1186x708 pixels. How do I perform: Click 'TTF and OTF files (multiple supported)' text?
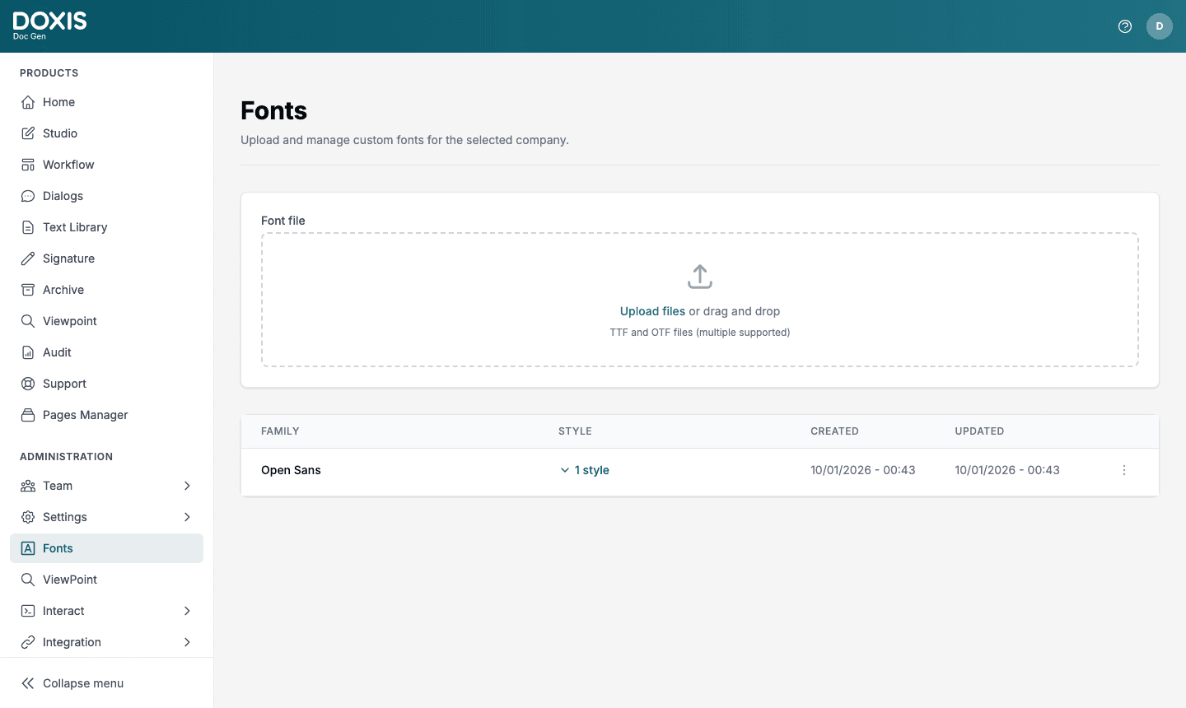(x=700, y=333)
